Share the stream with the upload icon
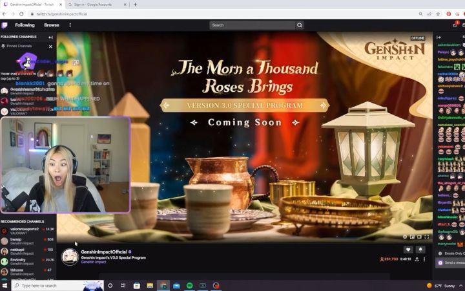Screen dimensions: 465x291 pos(417,259)
